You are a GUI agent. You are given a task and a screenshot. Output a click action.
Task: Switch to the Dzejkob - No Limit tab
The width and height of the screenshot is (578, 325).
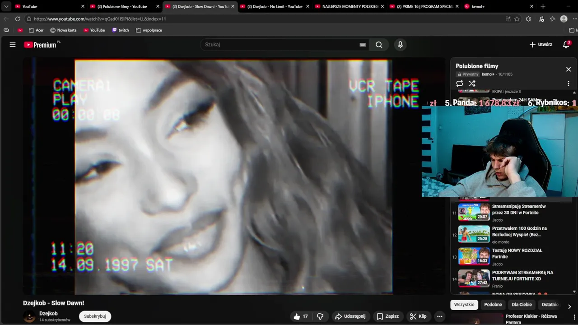coord(275,6)
